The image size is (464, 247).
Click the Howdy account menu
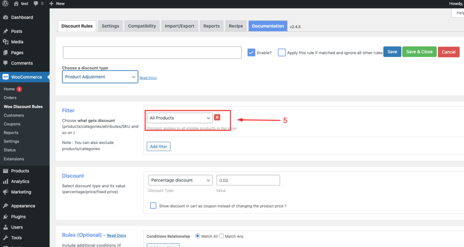tap(456, 4)
